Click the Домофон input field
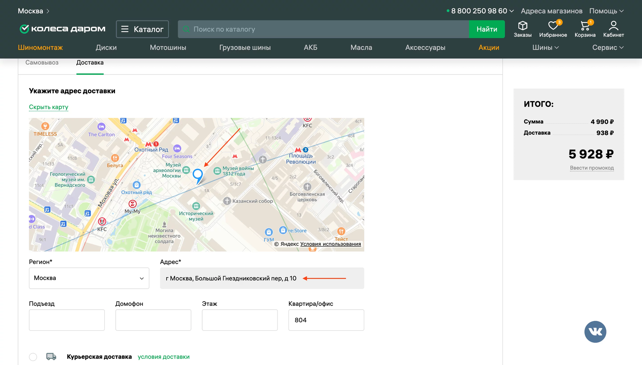Viewport: 642px width, 365px height. coord(153,320)
